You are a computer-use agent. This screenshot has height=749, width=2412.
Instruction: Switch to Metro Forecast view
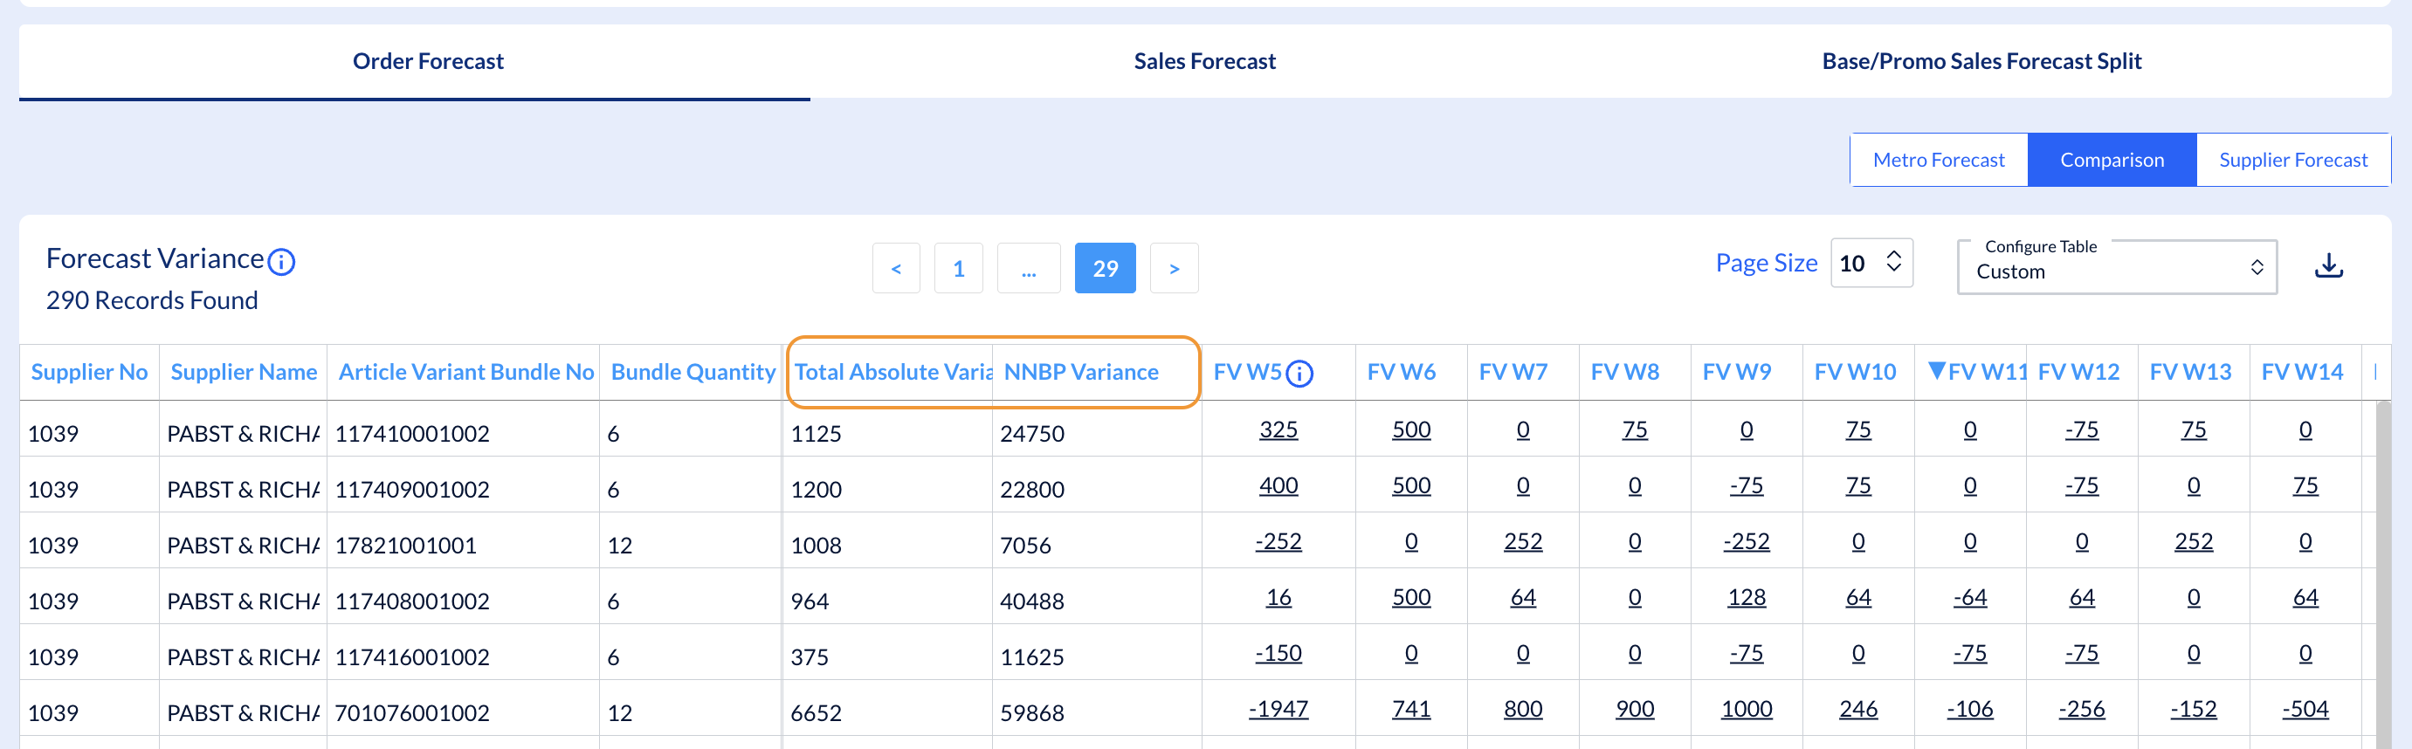pos(1938,160)
